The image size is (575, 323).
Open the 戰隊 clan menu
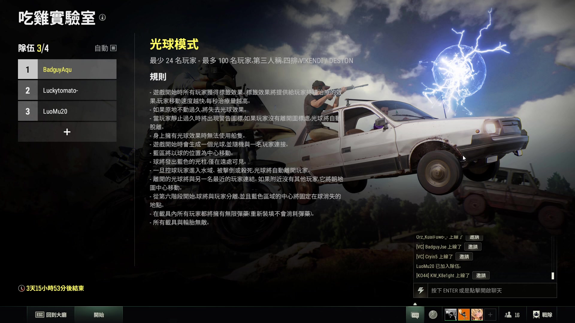click(x=542, y=315)
